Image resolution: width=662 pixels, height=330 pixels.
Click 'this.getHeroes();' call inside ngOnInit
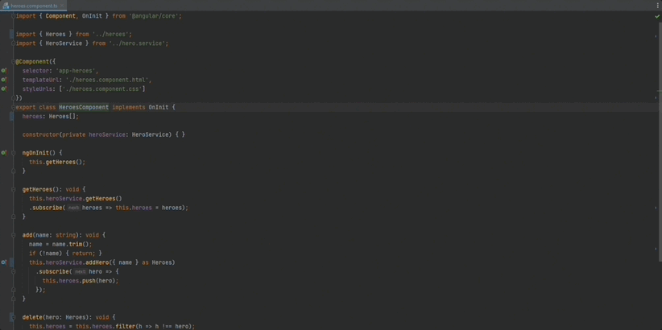pyautogui.click(x=57, y=162)
